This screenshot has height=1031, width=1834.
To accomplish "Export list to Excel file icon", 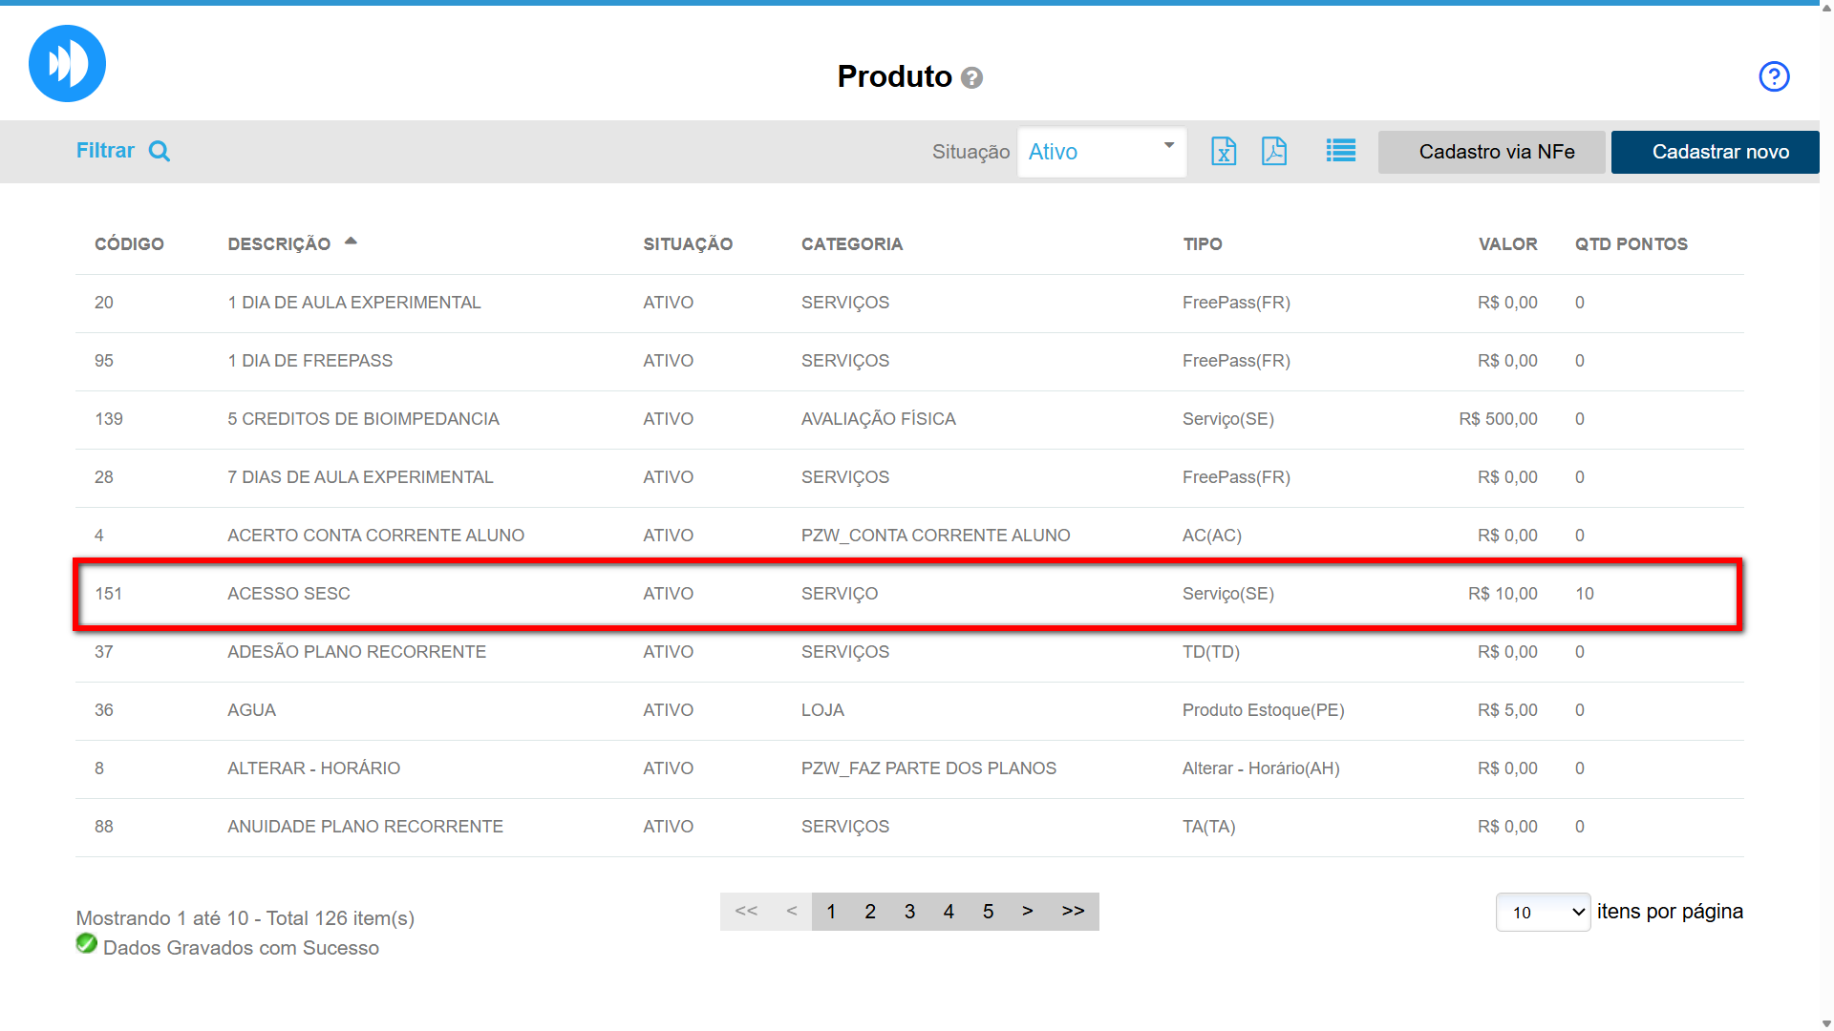I will click(x=1223, y=151).
